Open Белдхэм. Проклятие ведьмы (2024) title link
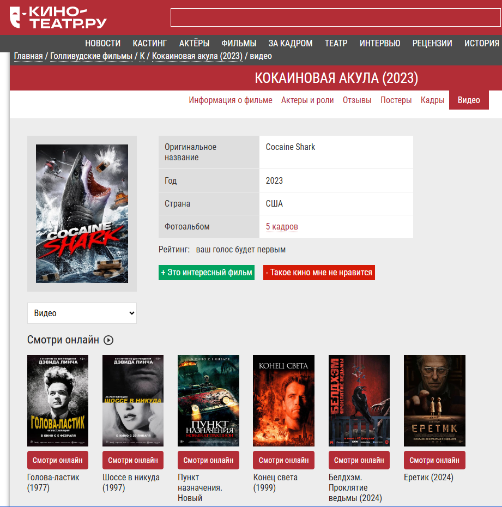 [x=355, y=487]
